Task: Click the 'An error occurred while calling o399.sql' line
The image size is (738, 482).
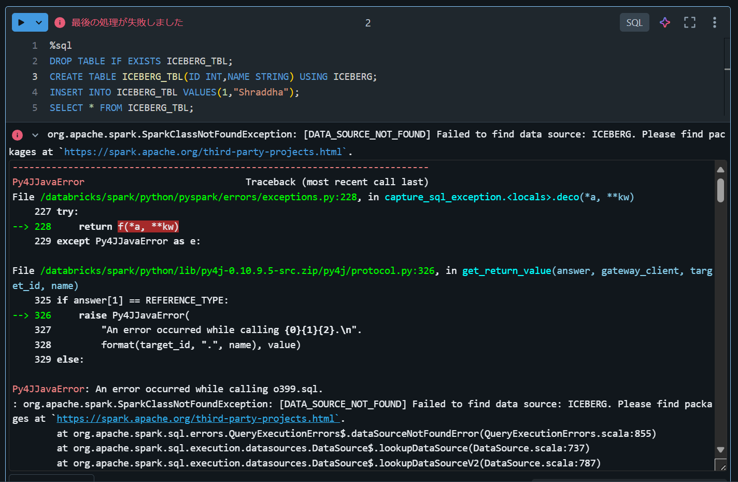Action: pyautogui.click(x=167, y=389)
